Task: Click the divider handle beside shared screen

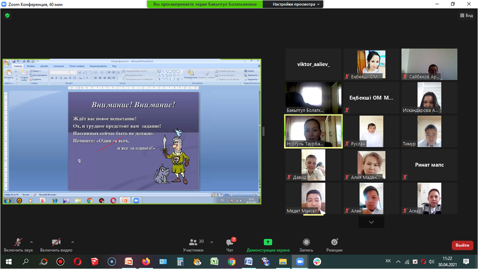Action: [x=264, y=132]
